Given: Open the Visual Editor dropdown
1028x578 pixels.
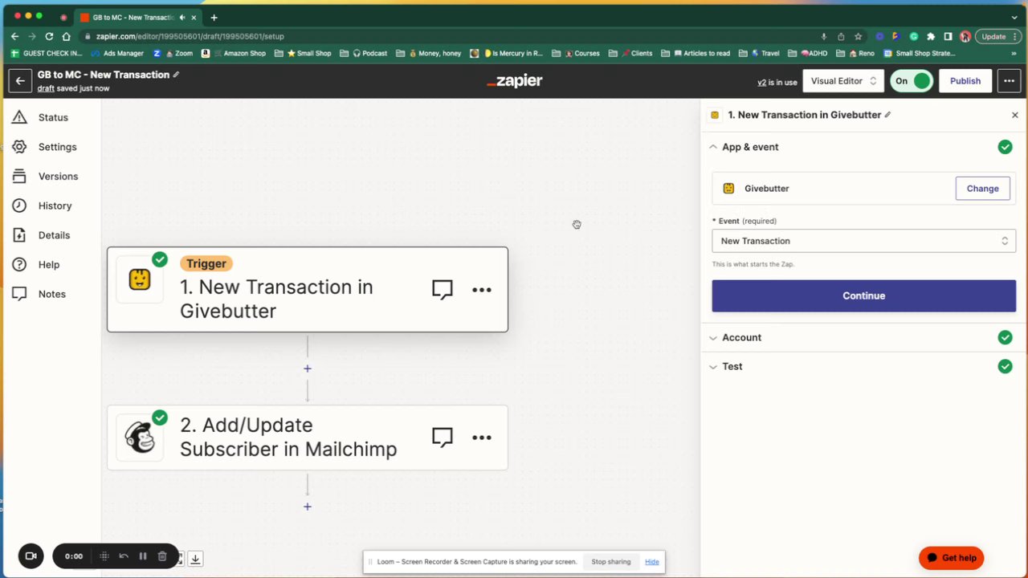Looking at the screenshot, I should pyautogui.click(x=843, y=81).
